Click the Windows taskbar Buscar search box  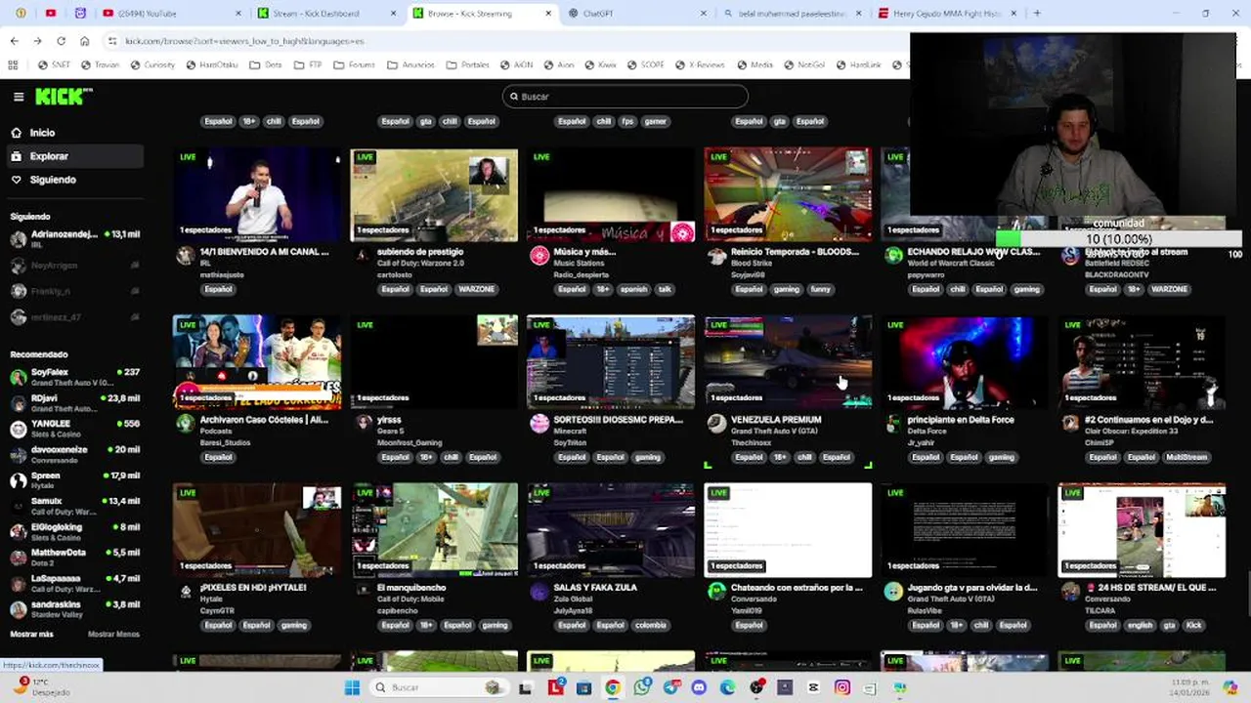438,687
